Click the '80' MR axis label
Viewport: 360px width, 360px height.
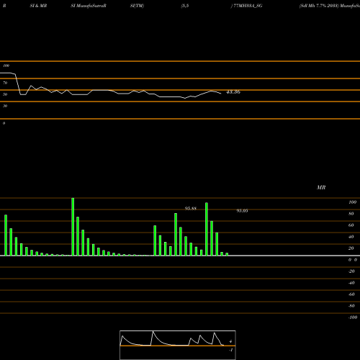click(x=351, y=214)
